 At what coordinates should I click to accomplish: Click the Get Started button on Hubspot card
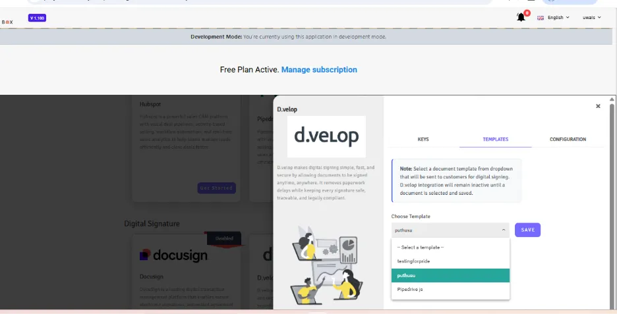click(x=216, y=188)
